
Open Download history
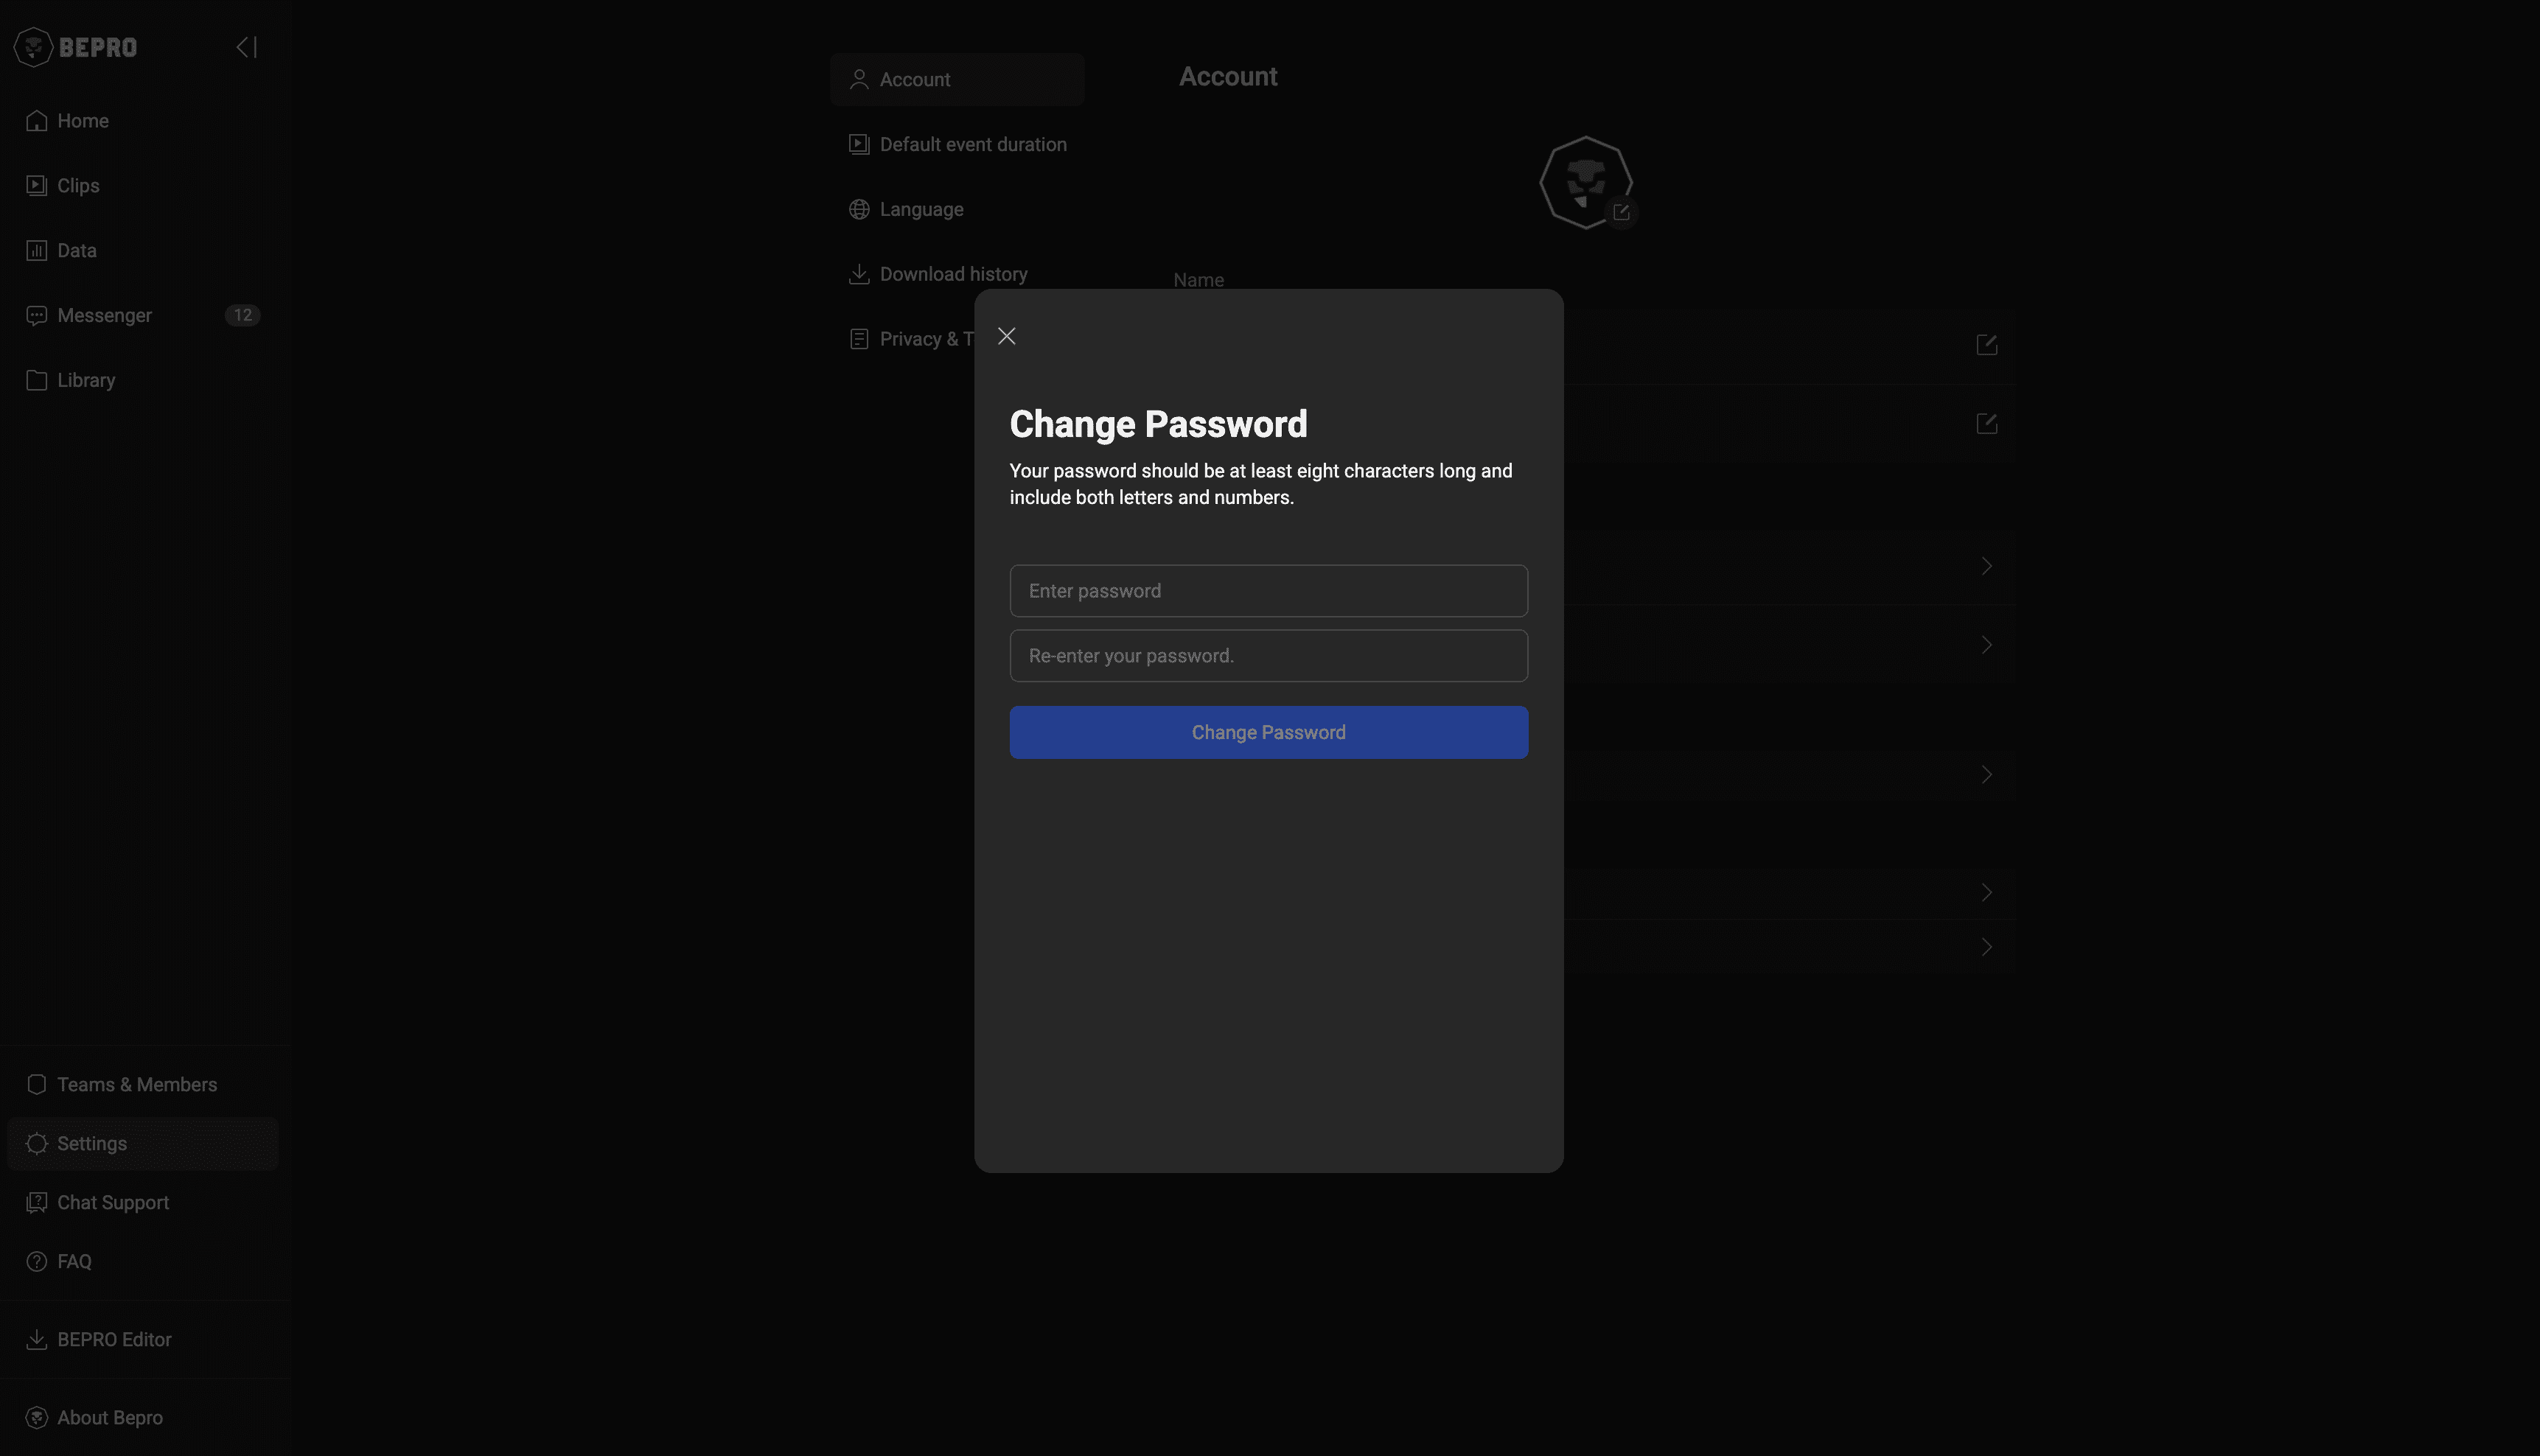pos(952,275)
